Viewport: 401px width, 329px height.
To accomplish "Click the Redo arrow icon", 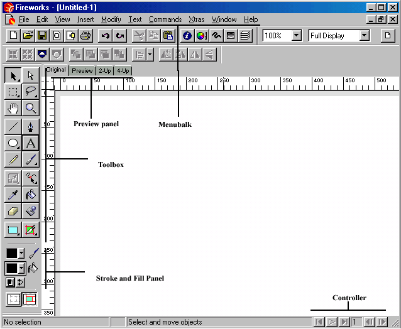I will point(119,36).
